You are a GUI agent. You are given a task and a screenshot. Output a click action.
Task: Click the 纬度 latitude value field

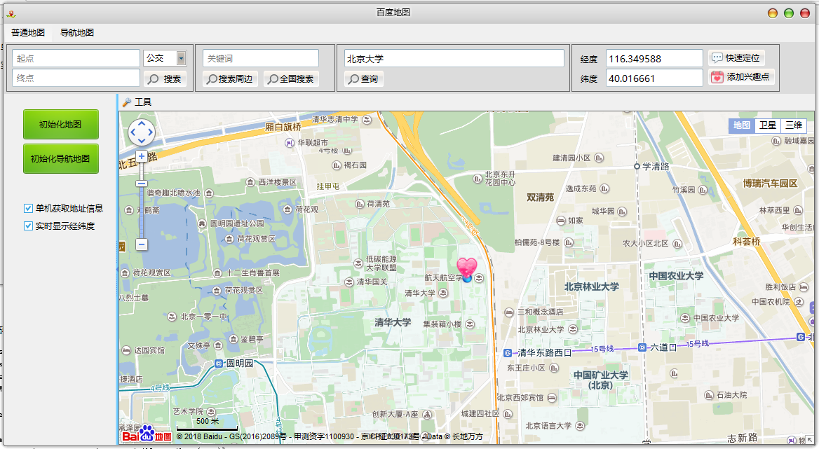click(654, 78)
